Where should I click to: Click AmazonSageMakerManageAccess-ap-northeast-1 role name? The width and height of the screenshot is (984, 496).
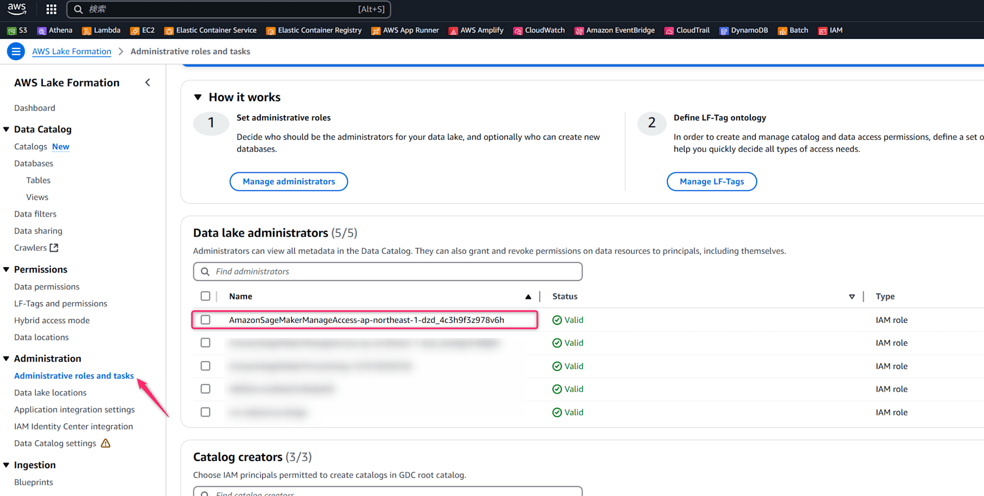[367, 320]
